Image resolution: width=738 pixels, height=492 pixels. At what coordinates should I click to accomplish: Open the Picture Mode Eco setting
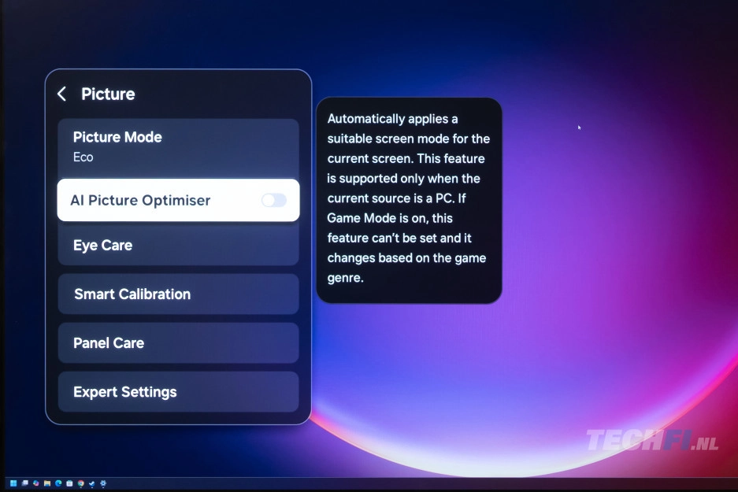(x=178, y=147)
